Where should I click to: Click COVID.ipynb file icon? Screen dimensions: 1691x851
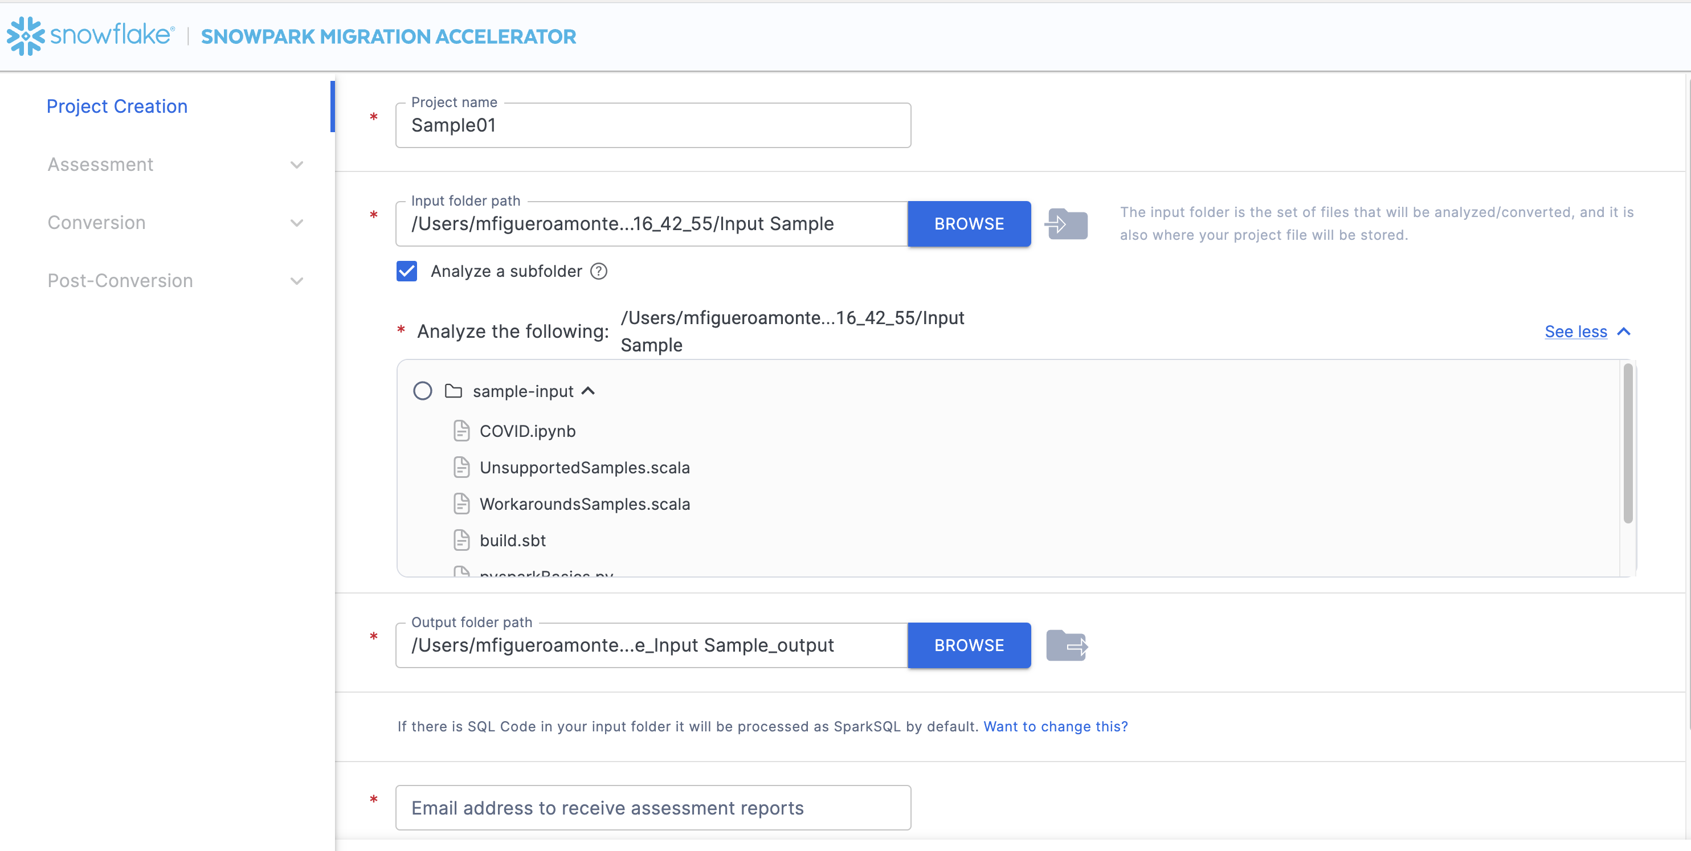[x=461, y=431]
